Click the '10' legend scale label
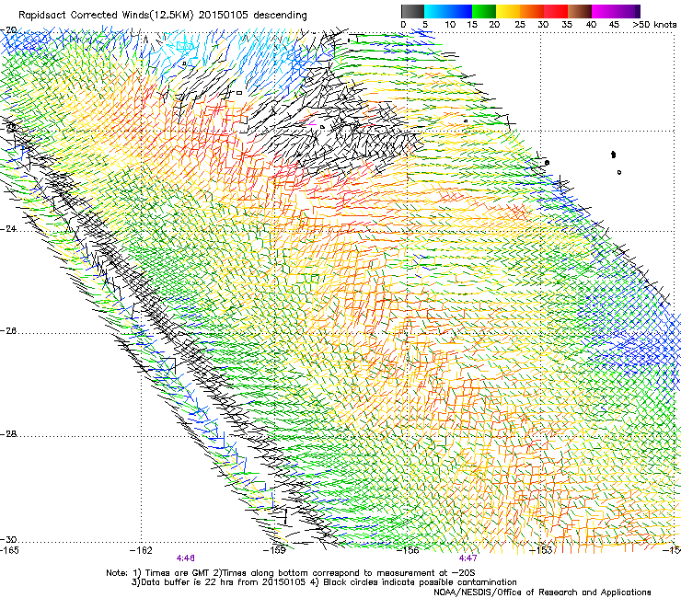Image resolution: width=681 pixels, height=598 pixels. tap(450, 25)
